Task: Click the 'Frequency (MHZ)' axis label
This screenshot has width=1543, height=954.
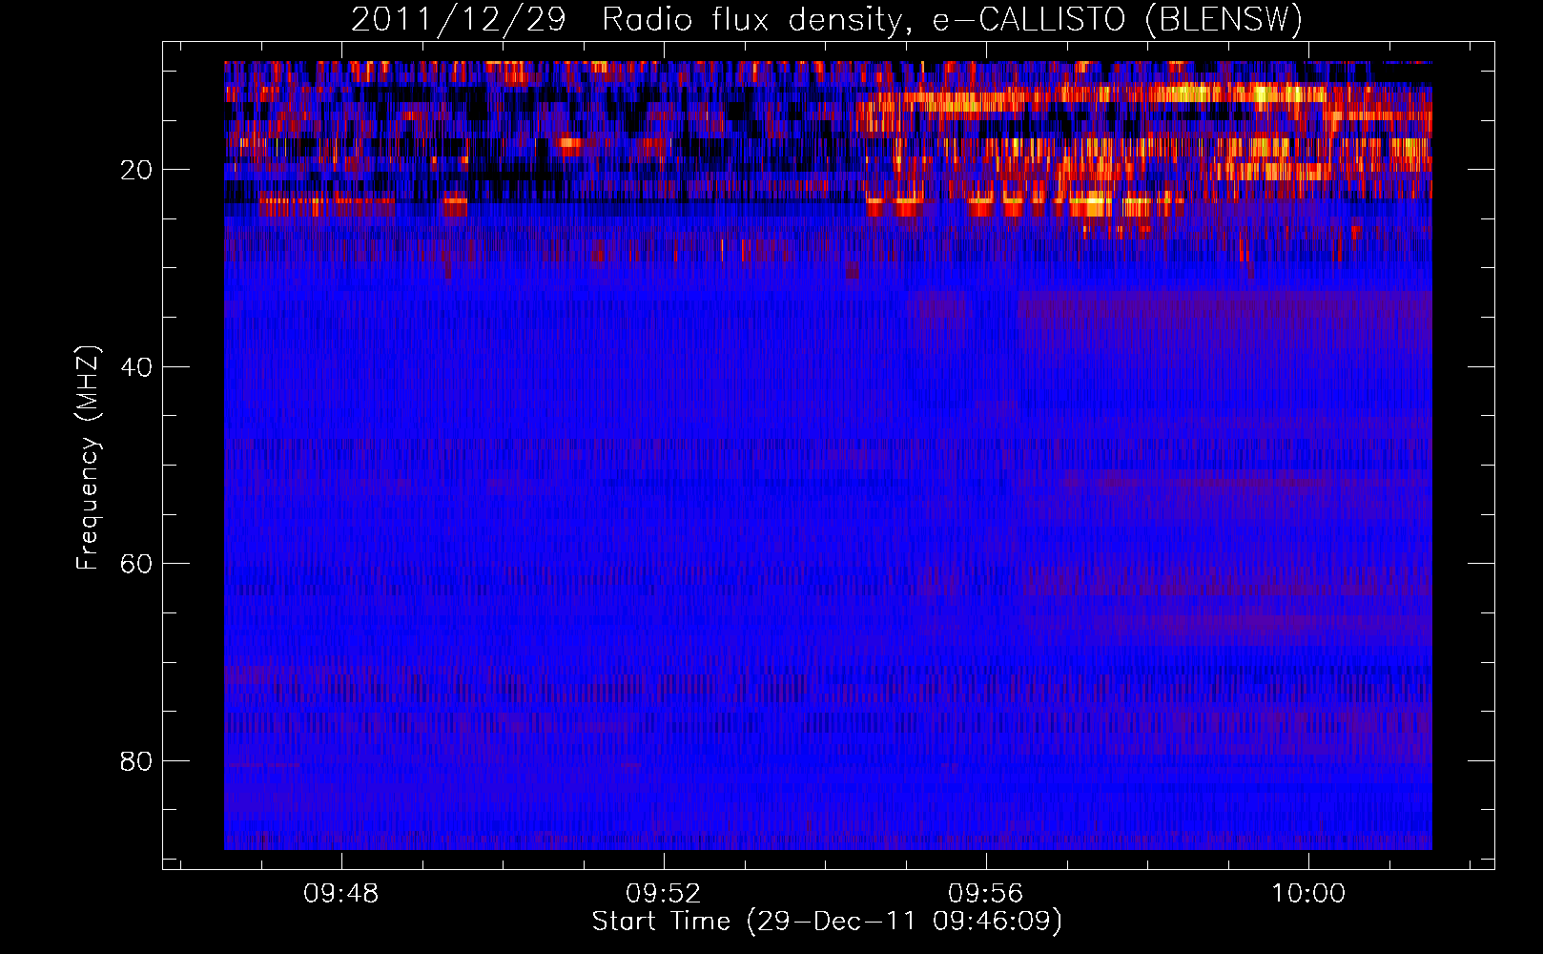Action: [88, 458]
